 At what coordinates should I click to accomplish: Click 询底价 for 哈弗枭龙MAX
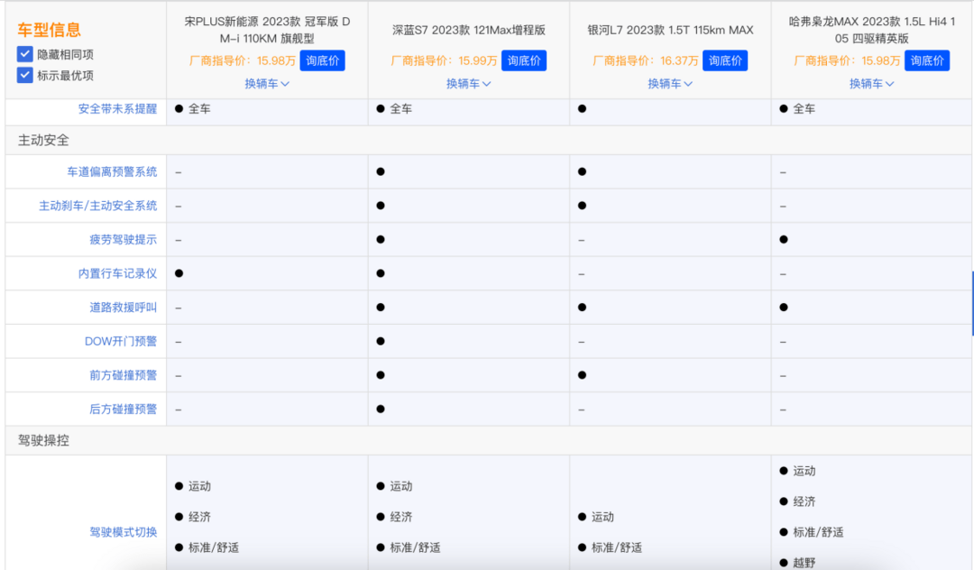(x=927, y=60)
